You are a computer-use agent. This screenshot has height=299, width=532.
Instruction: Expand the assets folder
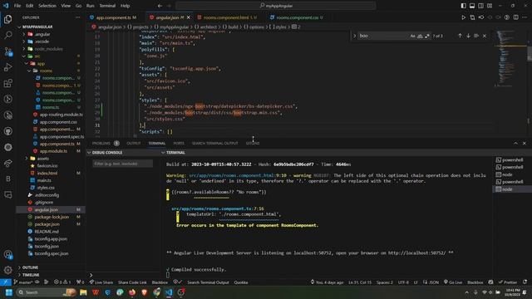point(27,159)
